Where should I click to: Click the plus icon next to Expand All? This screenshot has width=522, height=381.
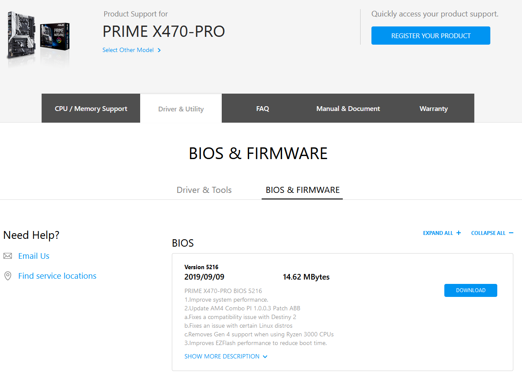pyautogui.click(x=459, y=233)
